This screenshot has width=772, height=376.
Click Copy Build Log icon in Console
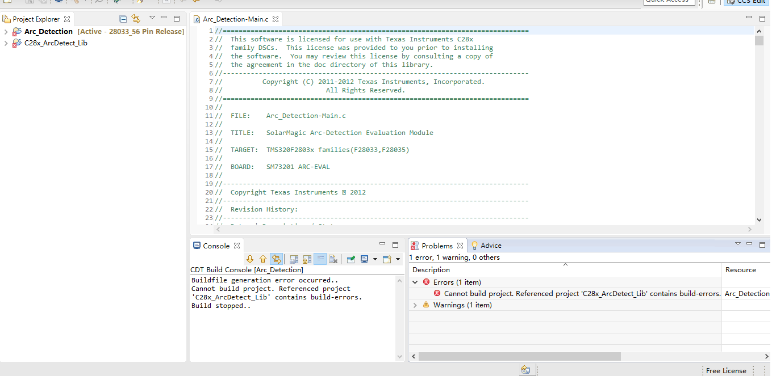(x=294, y=259)
